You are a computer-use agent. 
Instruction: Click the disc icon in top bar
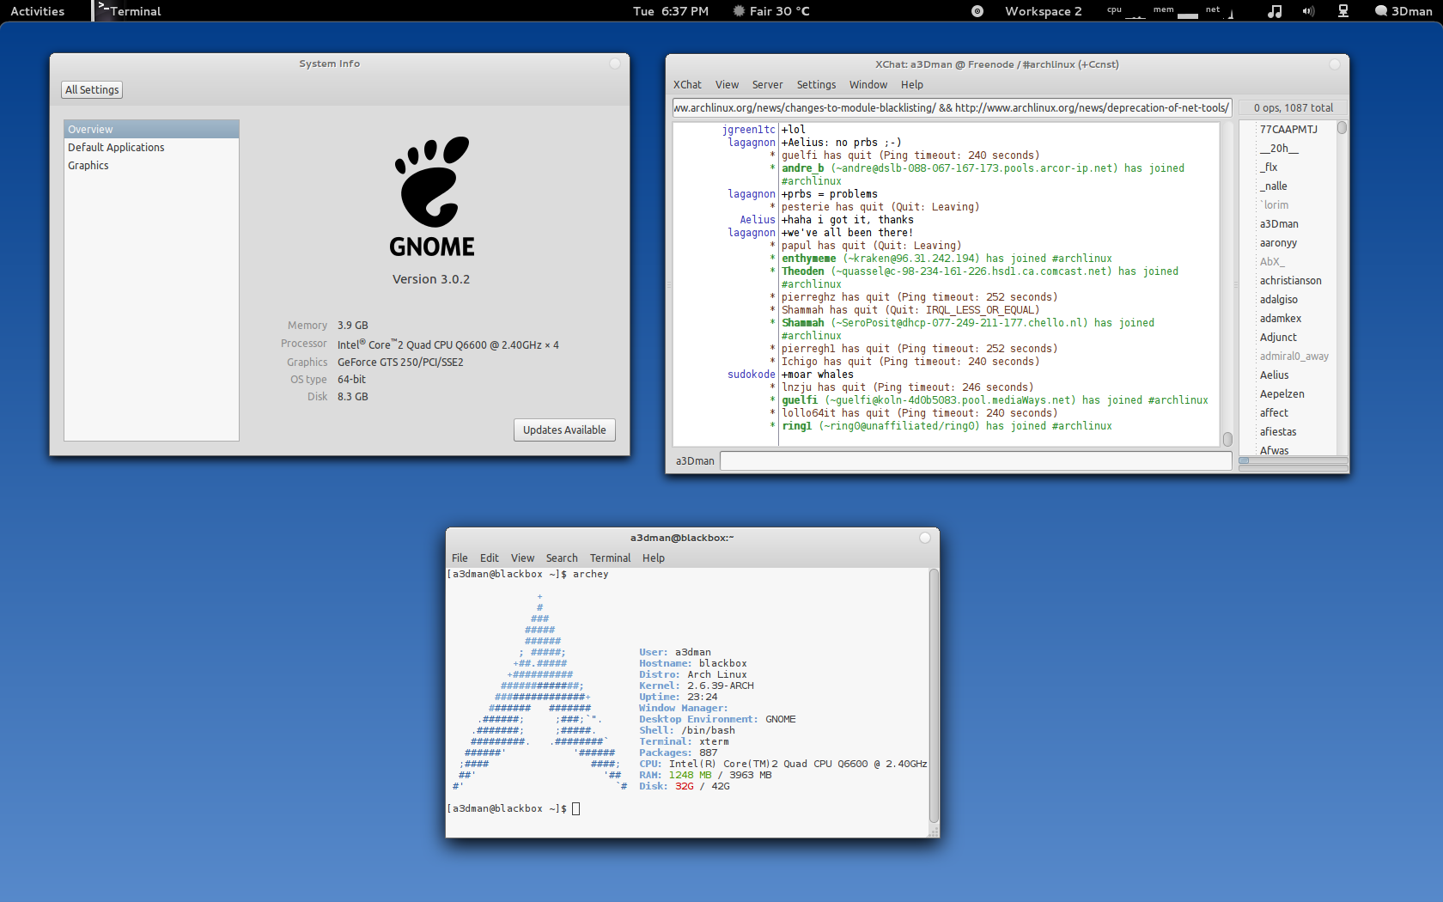click(x=977, y=11)
